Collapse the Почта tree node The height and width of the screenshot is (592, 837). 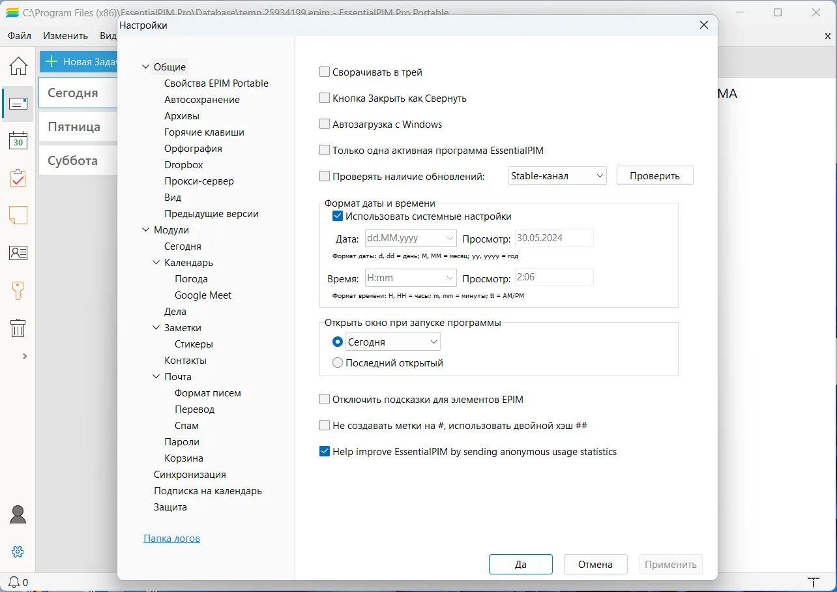click(156, 376)
